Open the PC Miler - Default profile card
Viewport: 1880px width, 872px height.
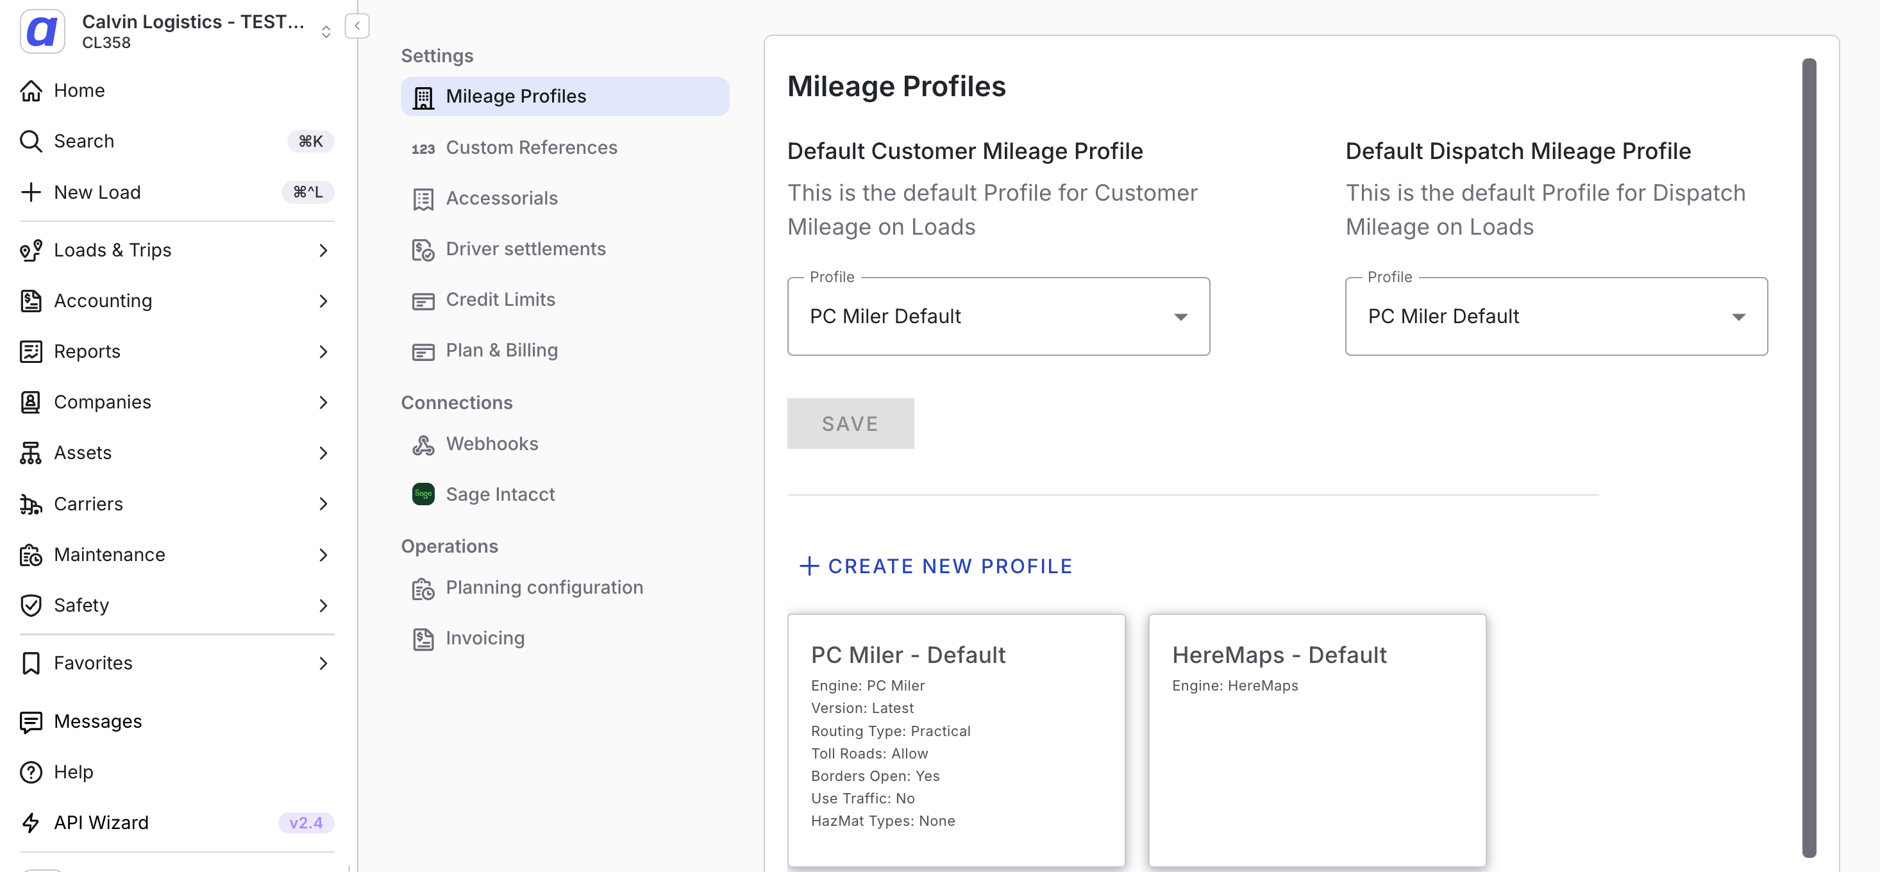tap(956, 740)
